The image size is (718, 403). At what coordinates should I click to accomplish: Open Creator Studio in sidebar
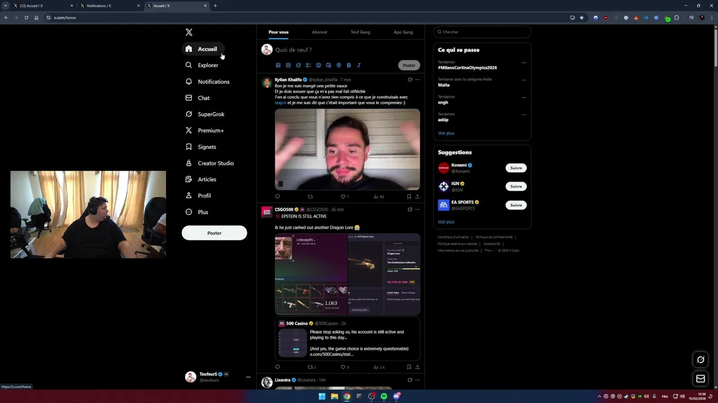209,163
